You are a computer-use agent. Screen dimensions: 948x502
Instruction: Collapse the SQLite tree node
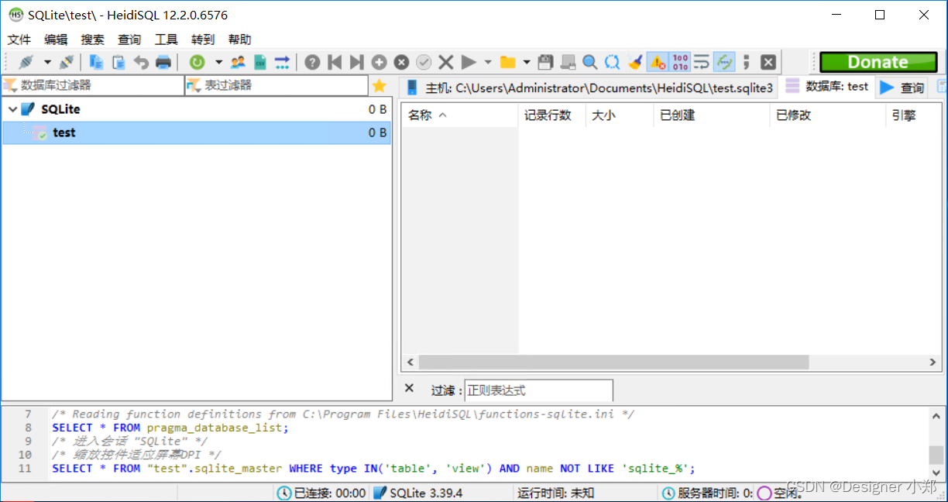pos(12,109)
